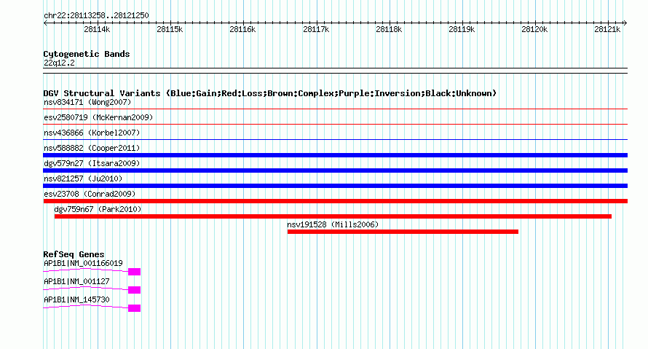Select the Cytogenetic Bands track title
This screenshot has width=648, height=349.
(x=87, y=54)
